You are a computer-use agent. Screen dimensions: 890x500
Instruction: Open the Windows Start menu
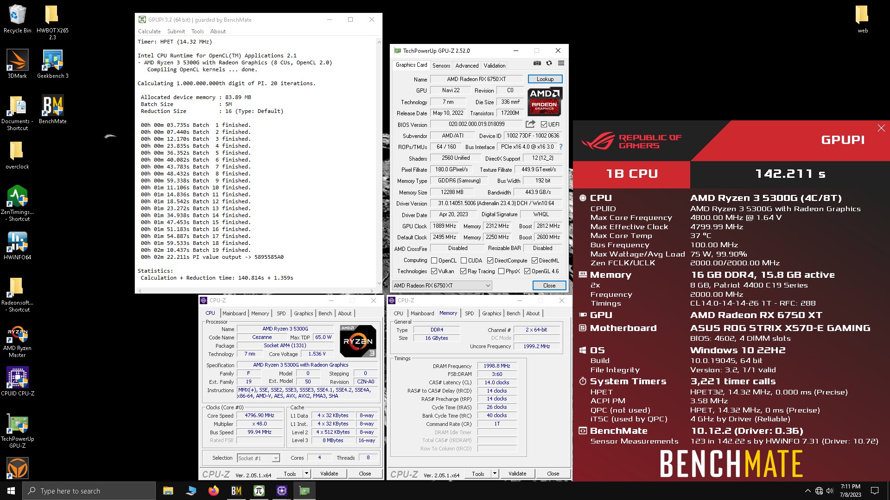click(11, 491)
